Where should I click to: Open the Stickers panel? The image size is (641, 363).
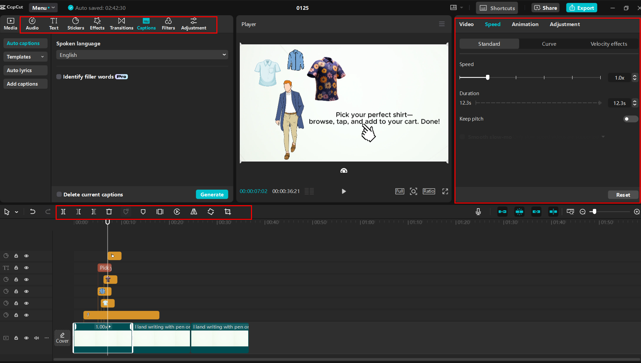76,24
